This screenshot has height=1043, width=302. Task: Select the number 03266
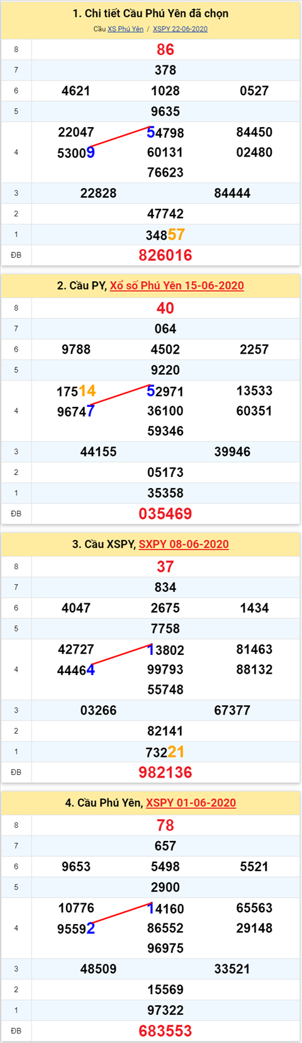click(x=99, y=711)
